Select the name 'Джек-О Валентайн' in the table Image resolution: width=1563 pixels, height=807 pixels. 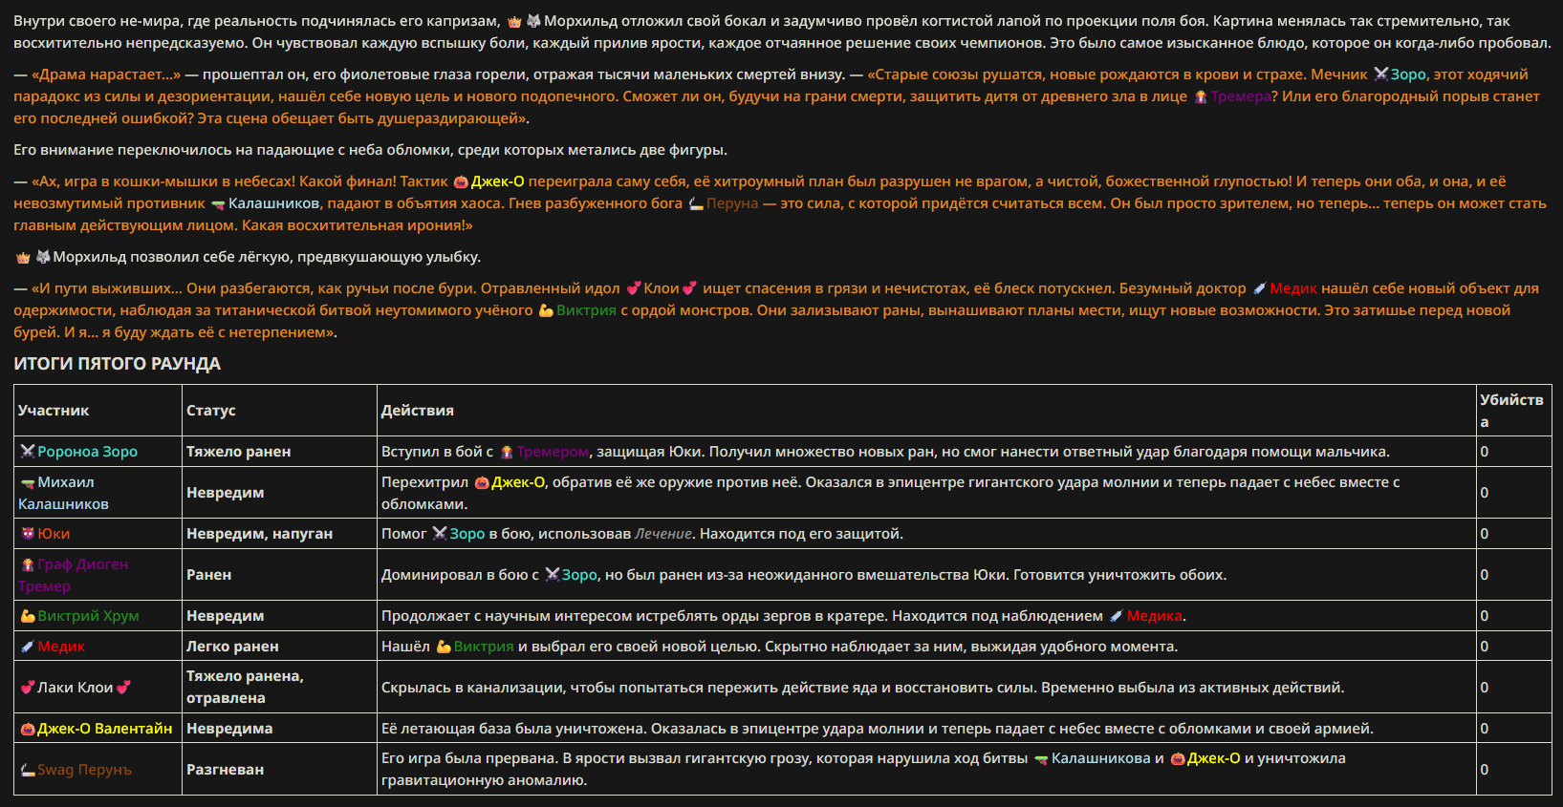[x=104, y=729]
